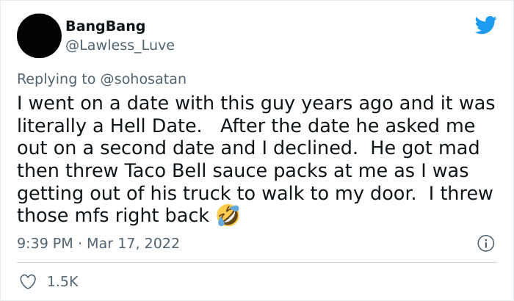Open the BangBang display name
This screenshot has height=301, width=514.
105,26
